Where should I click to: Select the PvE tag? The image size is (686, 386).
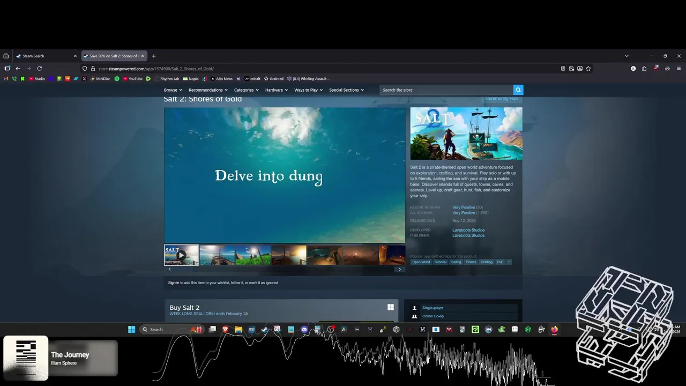click(500, 262)
